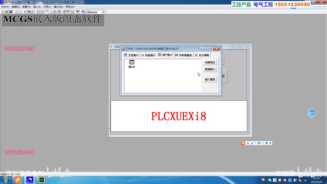The height and width of the screenshot is (184, 327).
Task: Open the Windows Start menu
Action: point(5,180)
